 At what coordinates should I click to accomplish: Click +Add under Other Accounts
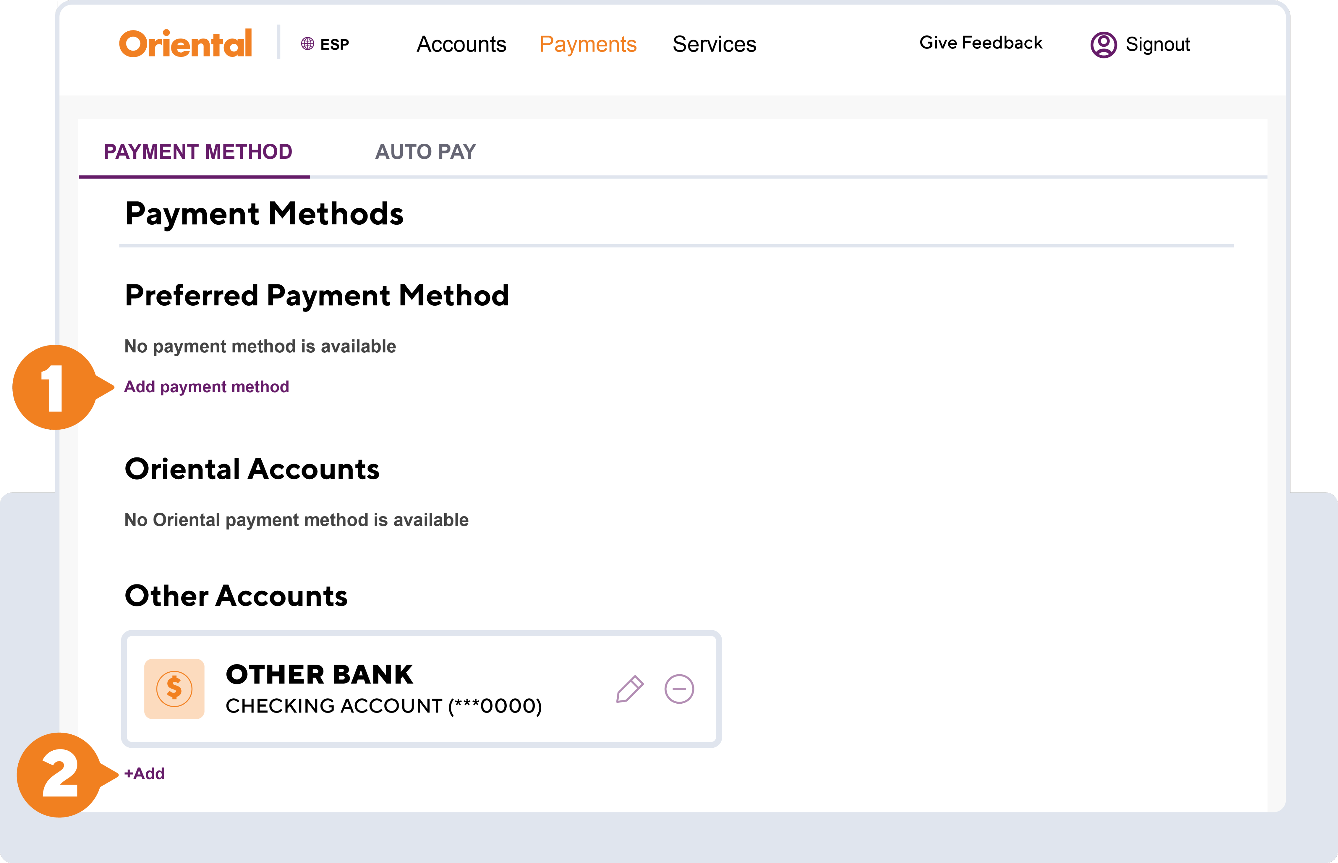[145, 773]
